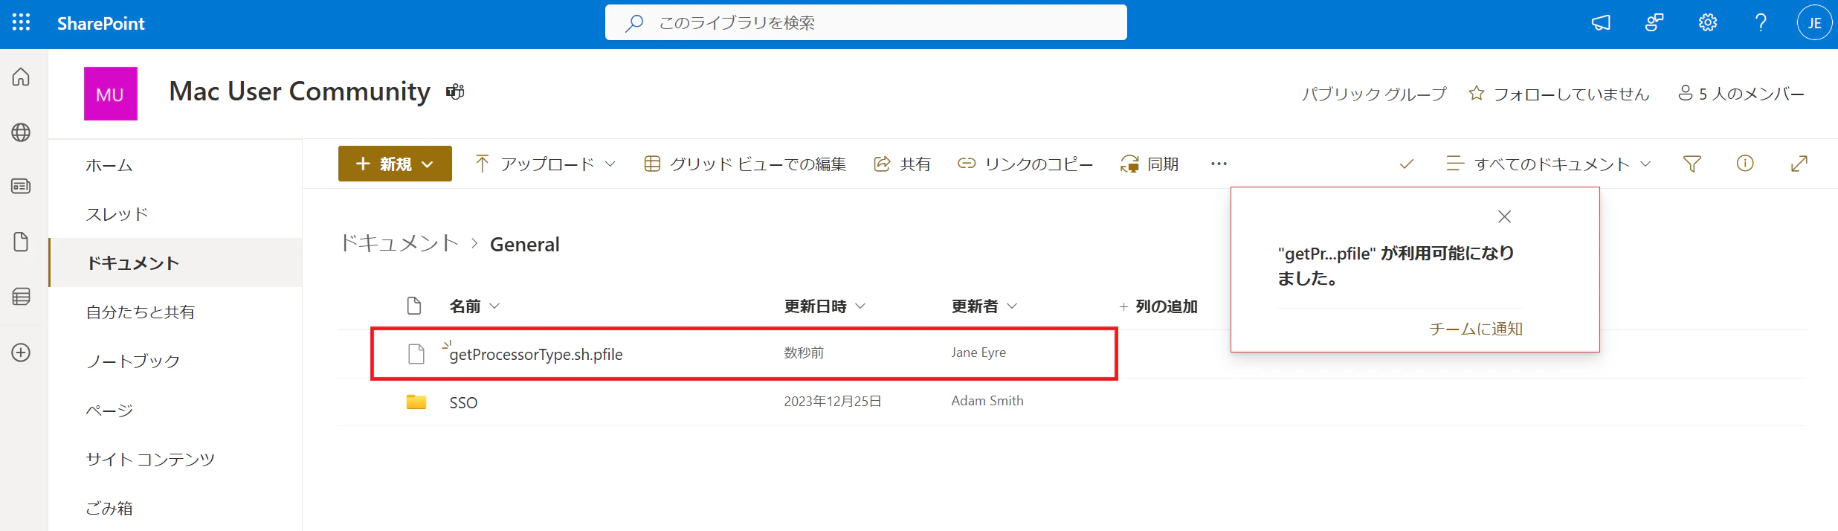Open the 新規 new item dropdown

point(395,164)
